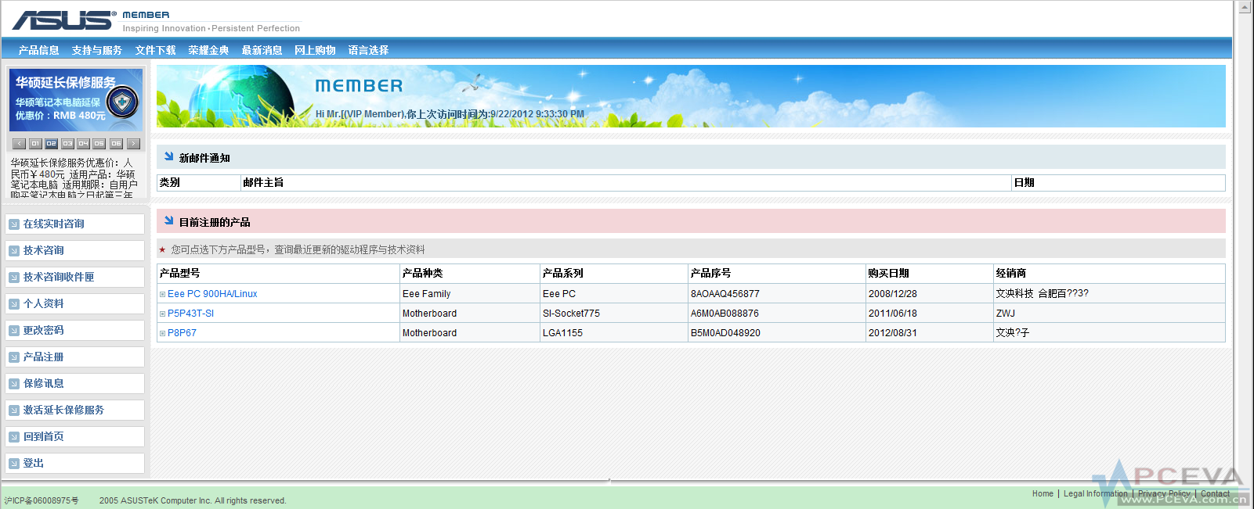Viewport: 1254px width, 509px height.
Task: Select the ZWJ dealer cell
Action: click(x=1109, y=314)
